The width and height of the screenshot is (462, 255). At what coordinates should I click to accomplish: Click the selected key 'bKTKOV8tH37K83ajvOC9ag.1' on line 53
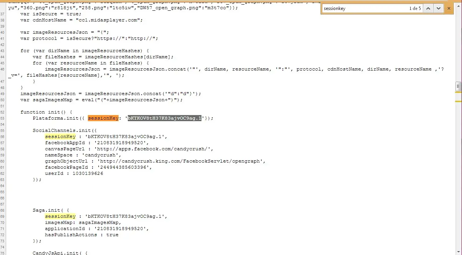(x=165, y=118)
